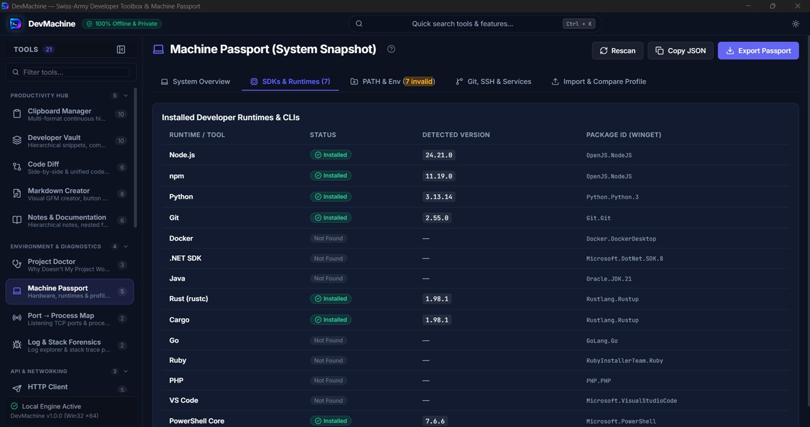This screenshot has width=810, height=427.
Task: Focus the Filter tools input
Action: [71, 72]
